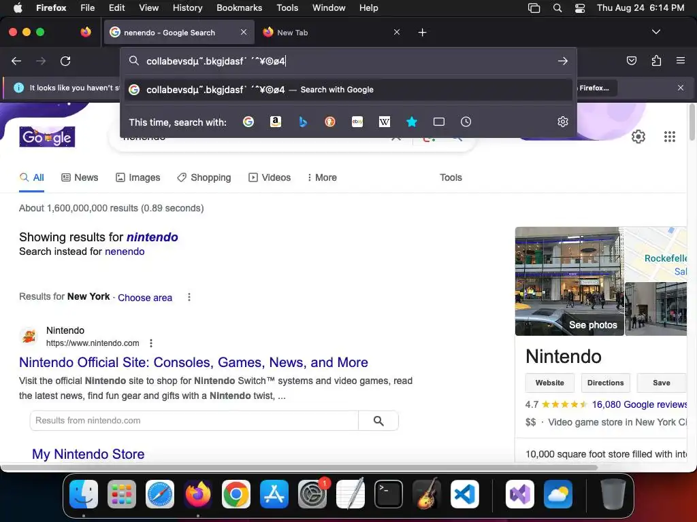This screenshot has width=697, height=522.
Task: Search this time with eBay icon
Action: coord(357,122)
